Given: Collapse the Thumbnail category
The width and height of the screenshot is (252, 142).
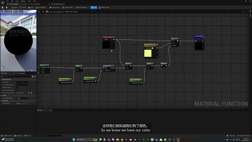Looking at the screenshot, I should pos(2,101).
